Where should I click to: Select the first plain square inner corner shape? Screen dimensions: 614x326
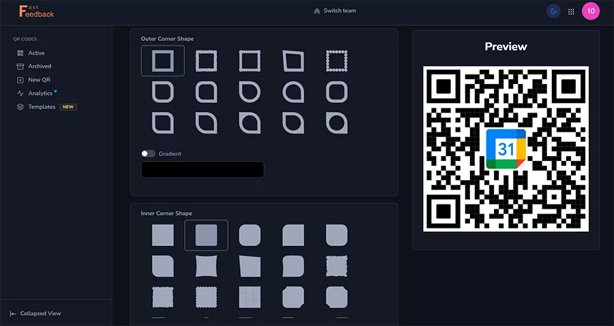(x=162, y=235)
